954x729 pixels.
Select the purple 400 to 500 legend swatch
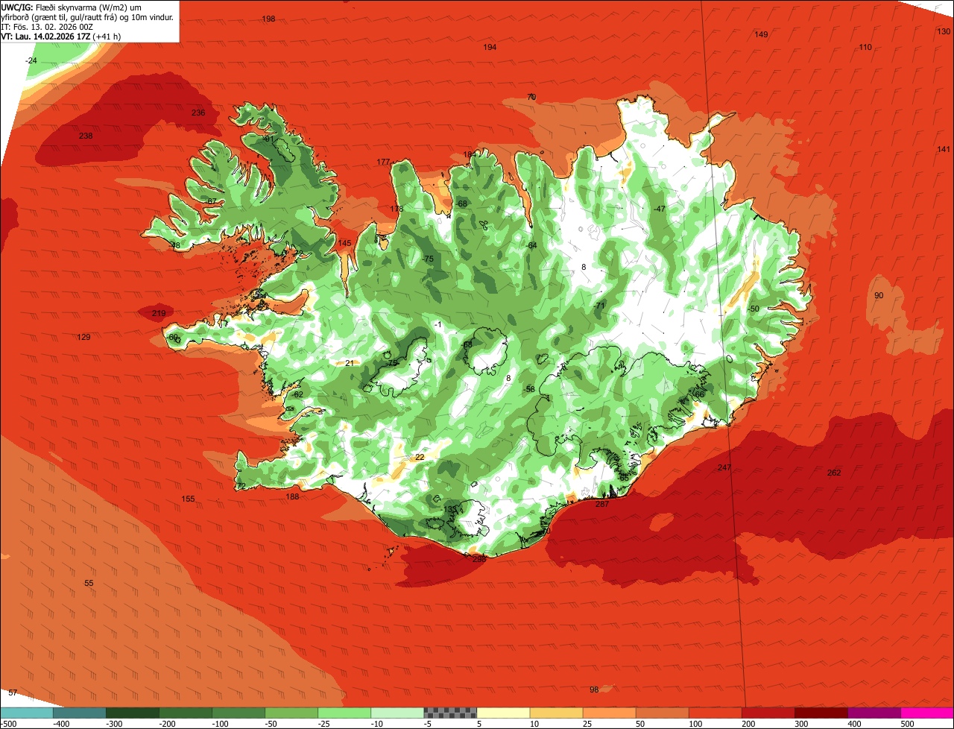[874, 713]
